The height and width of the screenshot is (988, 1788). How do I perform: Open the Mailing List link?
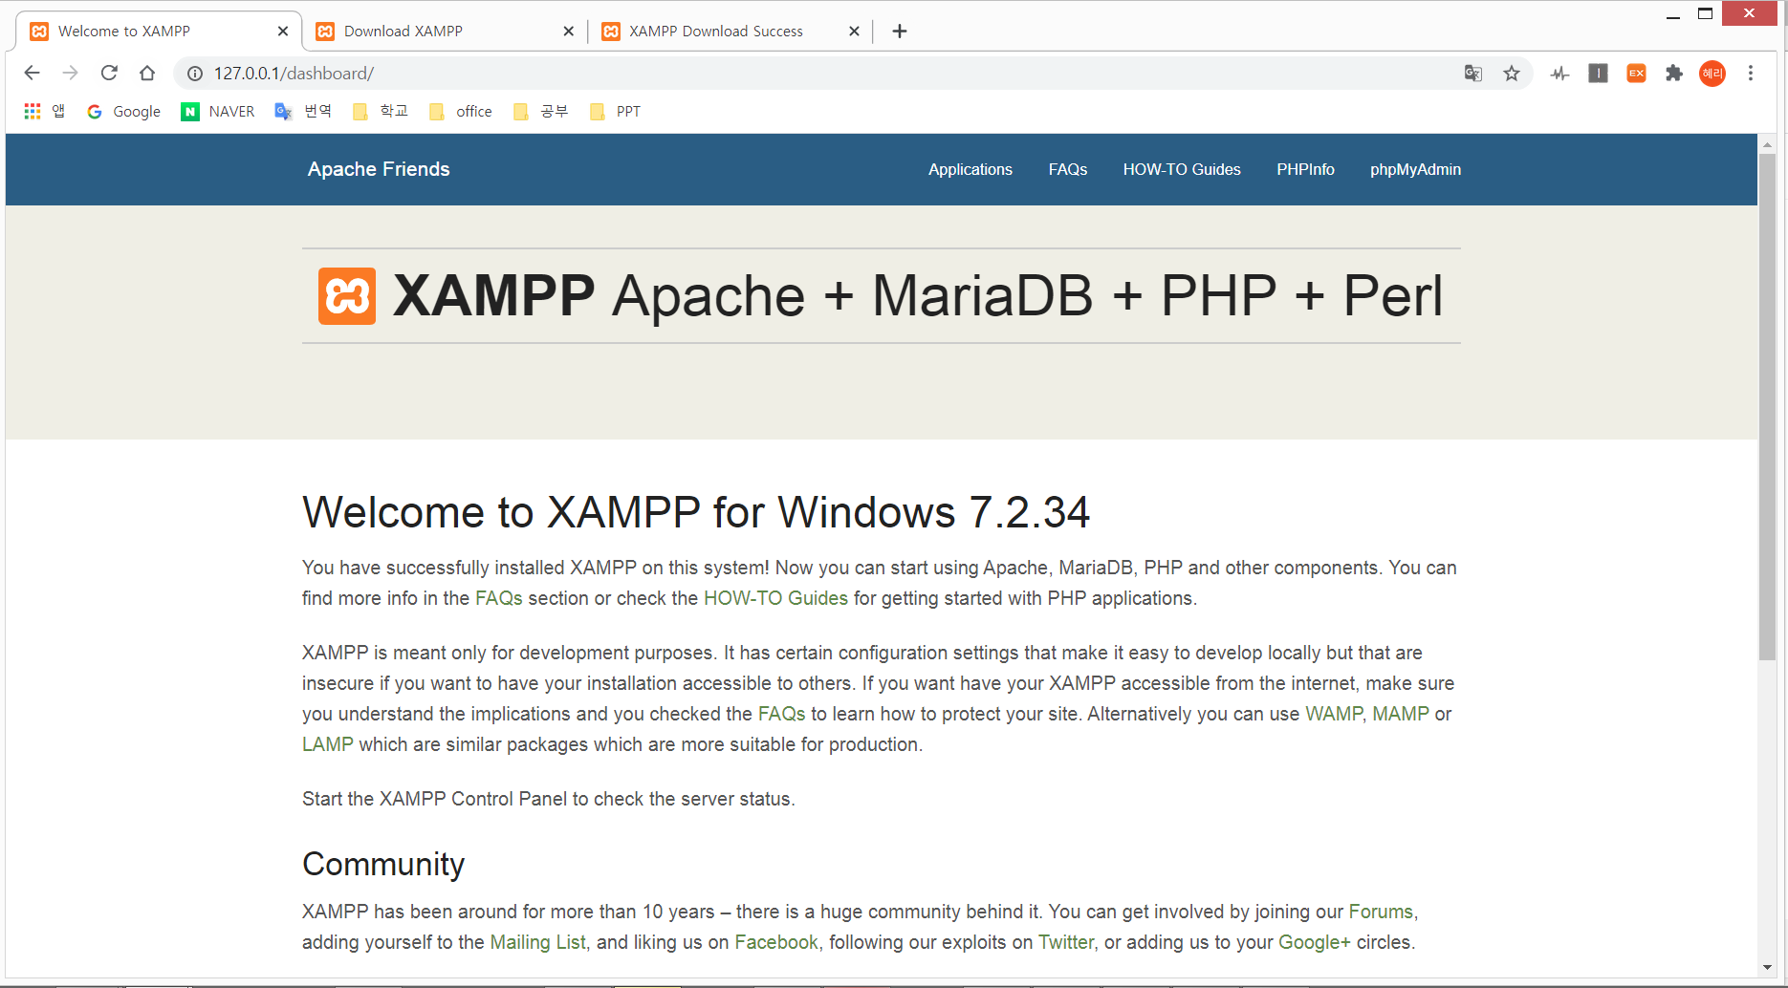(538, 942)
